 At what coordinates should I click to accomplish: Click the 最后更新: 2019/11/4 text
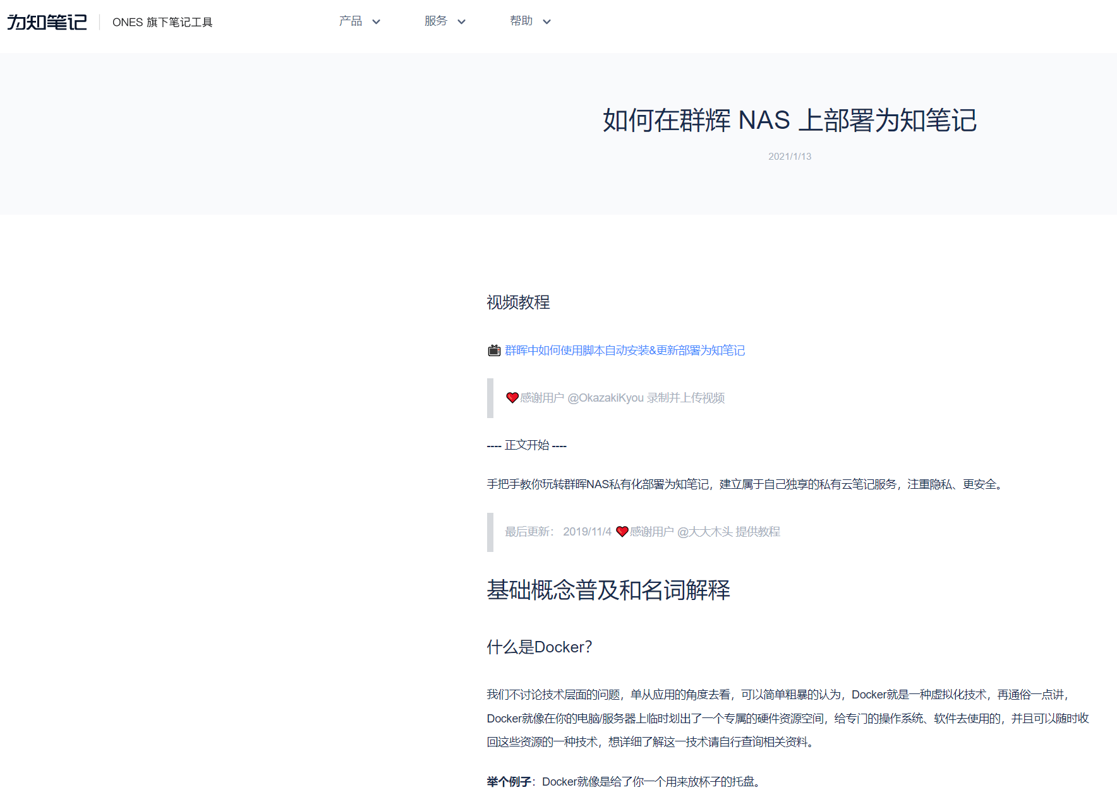[x=558, y=532]
